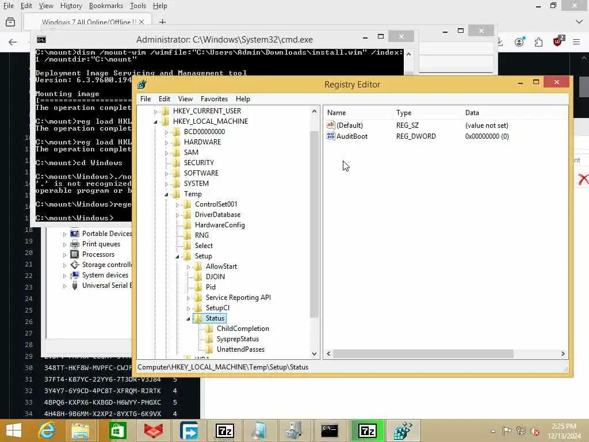Screen dimensions: 589x442
Task: Open browser extensions puzzle icon
Action: pyautogui.click(x=538, y=41)
